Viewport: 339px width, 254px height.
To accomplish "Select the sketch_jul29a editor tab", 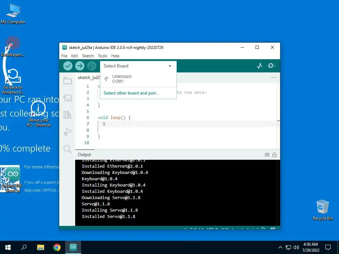I will click(x=89, y=77).
